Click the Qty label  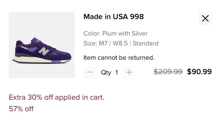pos(106,73)
